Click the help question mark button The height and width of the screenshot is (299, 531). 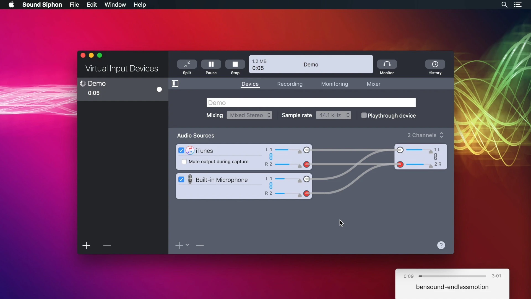pyautogui.click(x=441, y=245)
